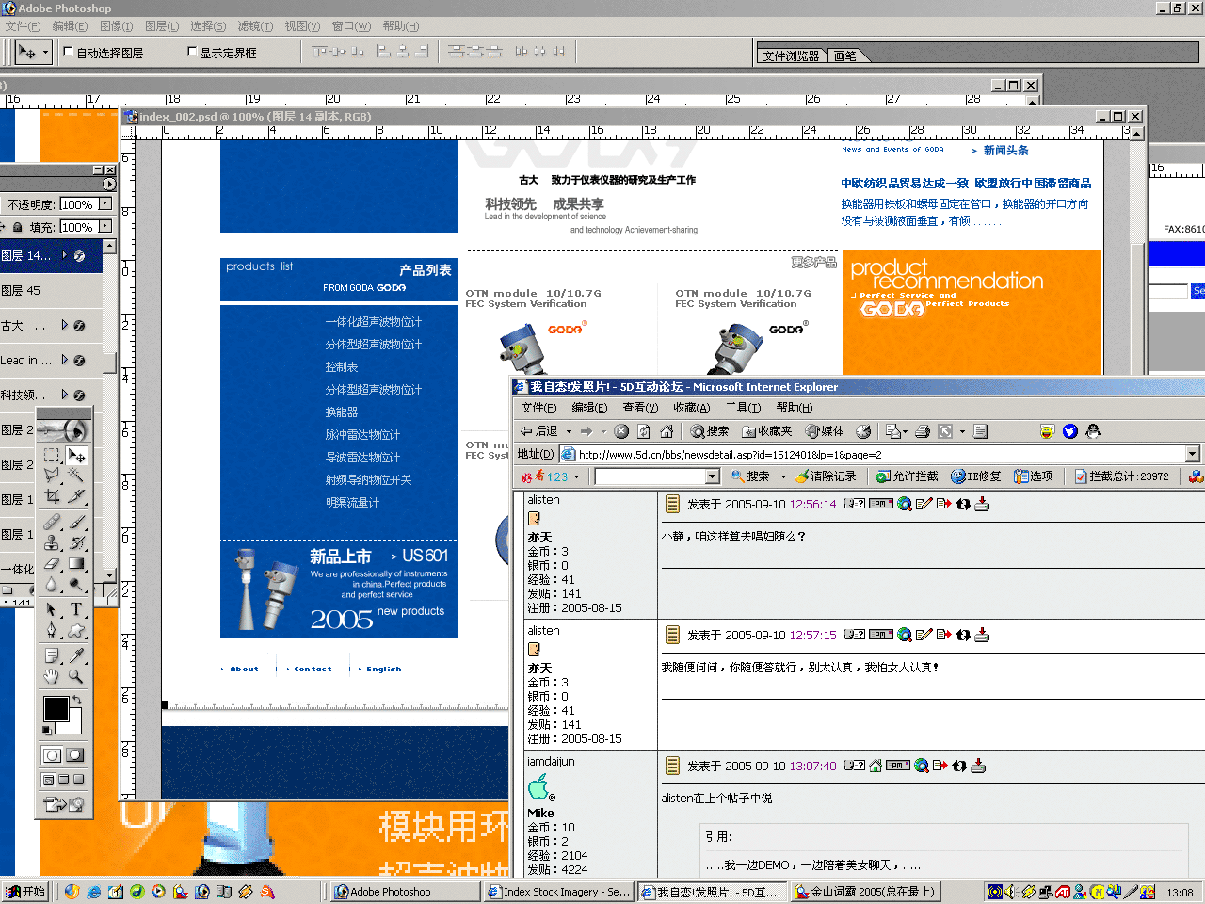This screenshot has width=1205, height=904.
Task: Click the Print icon in Internet Explorer
Action: pyautogui.click(x=923, y=431)
